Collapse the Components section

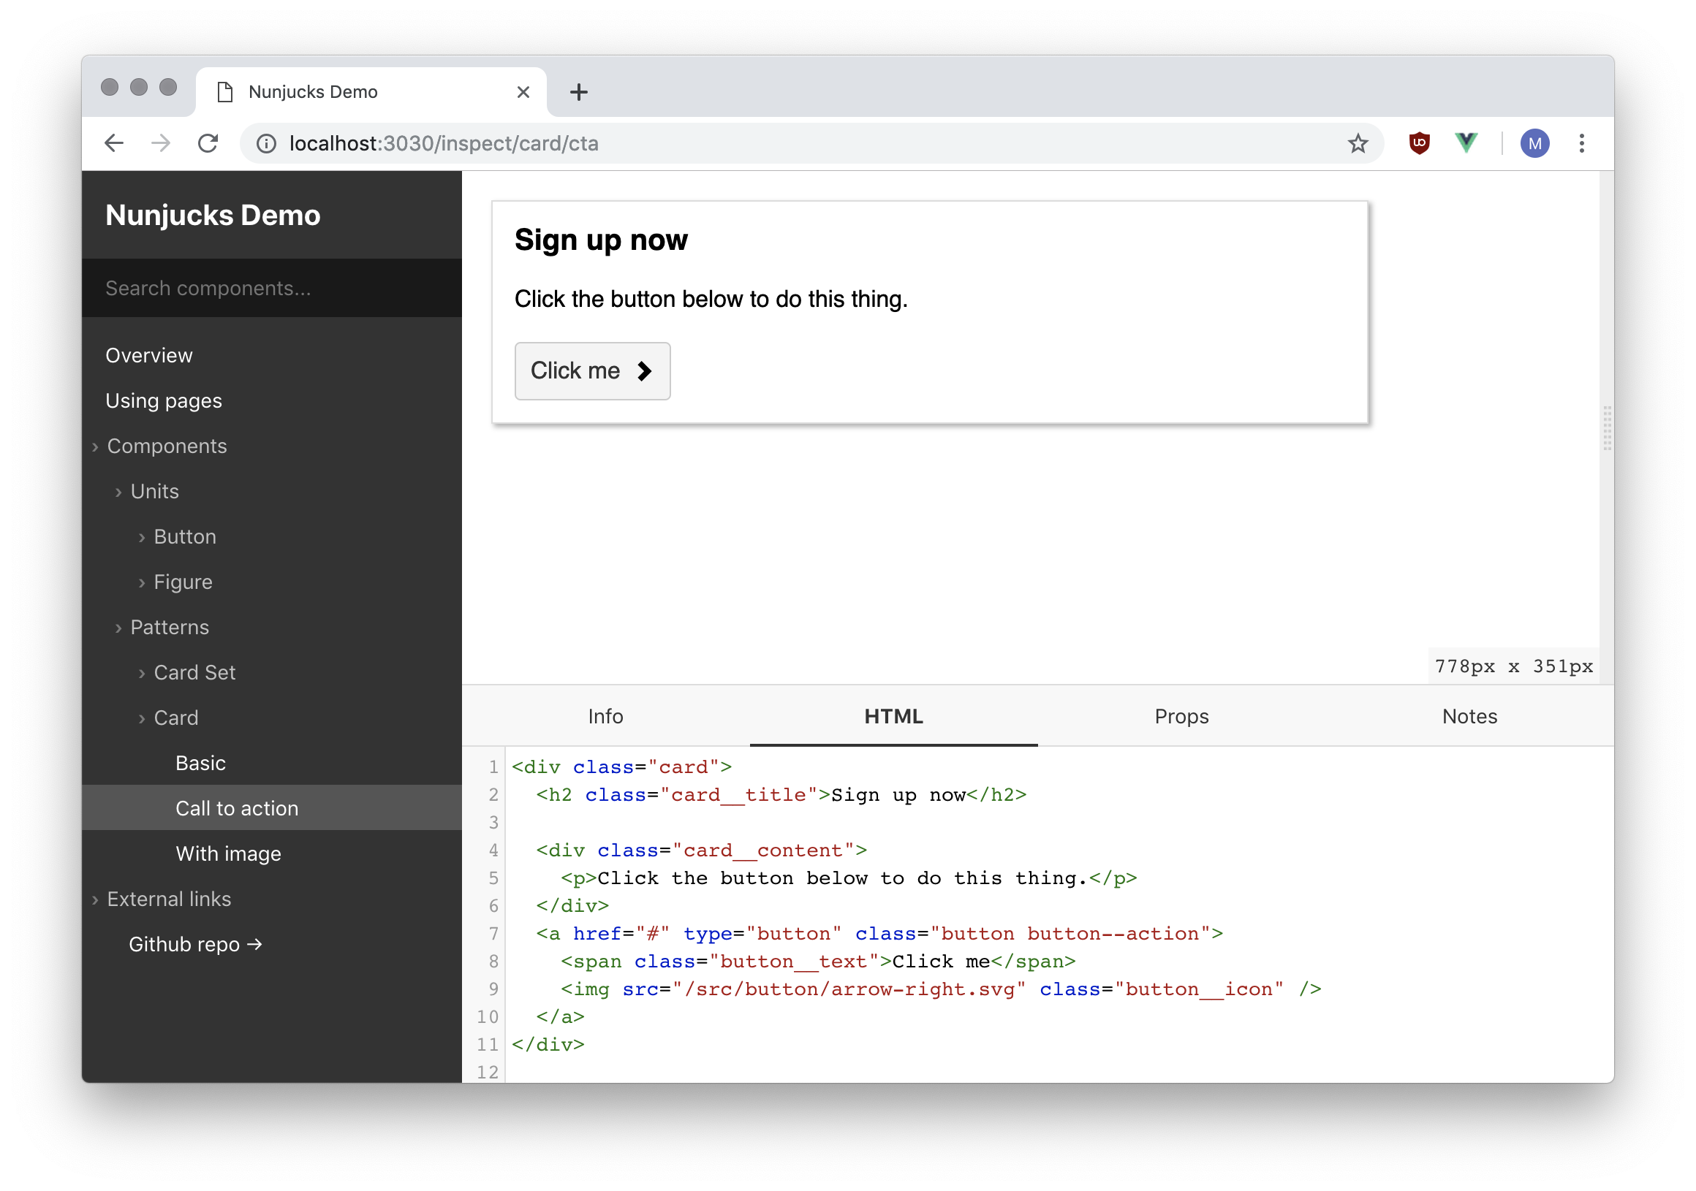click(166, 446)
